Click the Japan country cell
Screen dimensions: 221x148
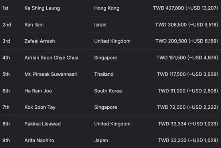(101, 140)
